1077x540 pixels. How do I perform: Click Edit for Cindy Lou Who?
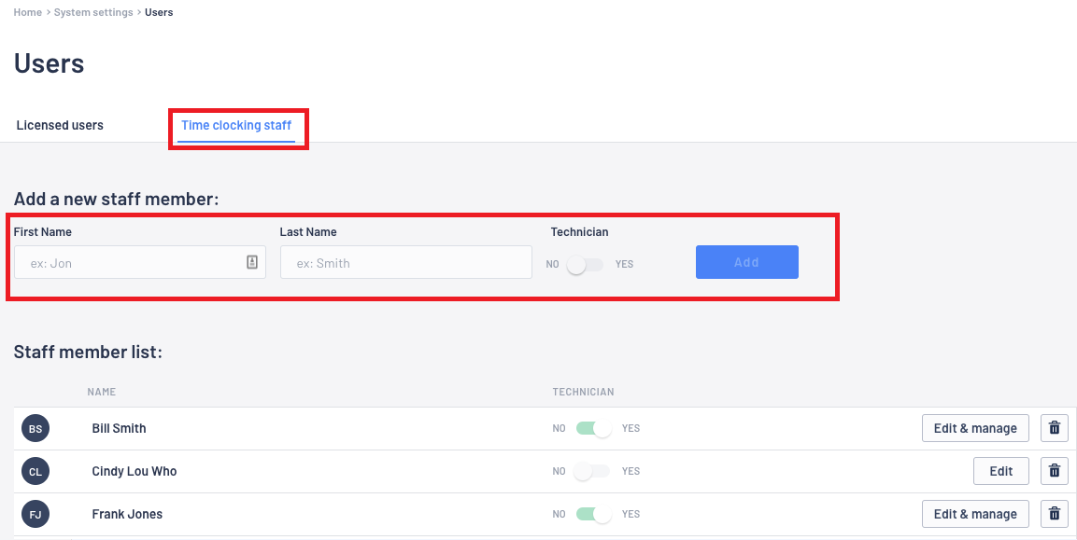1000,471
